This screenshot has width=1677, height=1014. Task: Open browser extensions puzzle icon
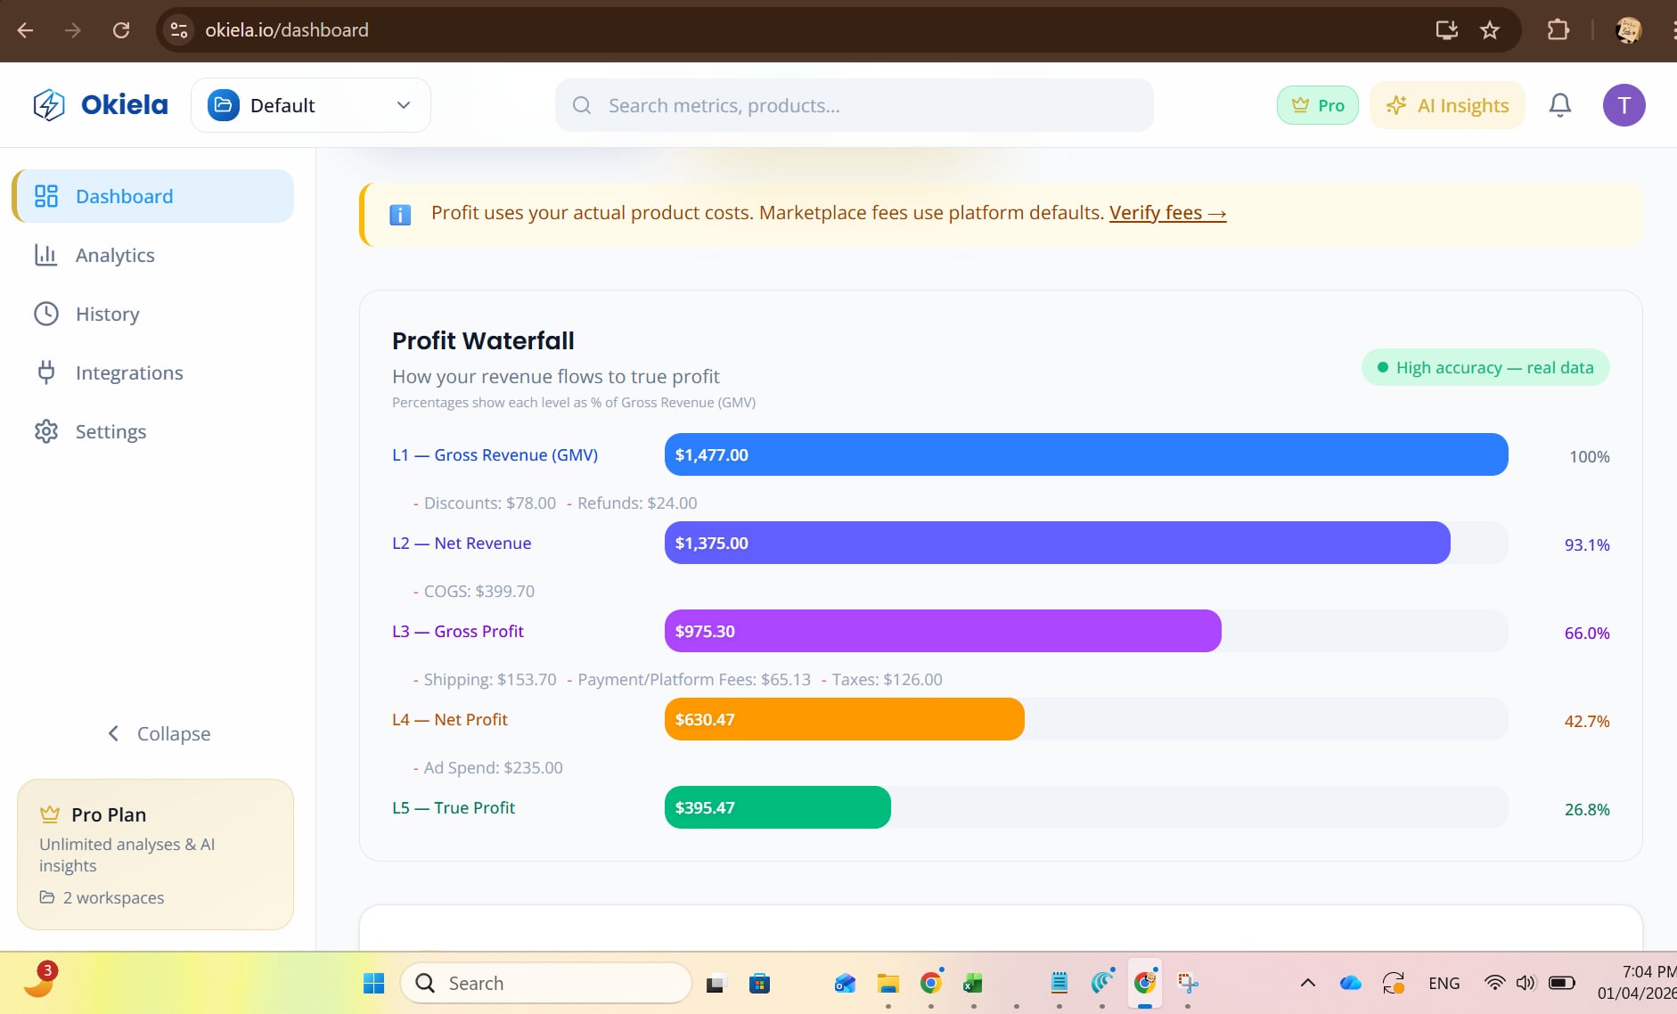pos(1558,30)
